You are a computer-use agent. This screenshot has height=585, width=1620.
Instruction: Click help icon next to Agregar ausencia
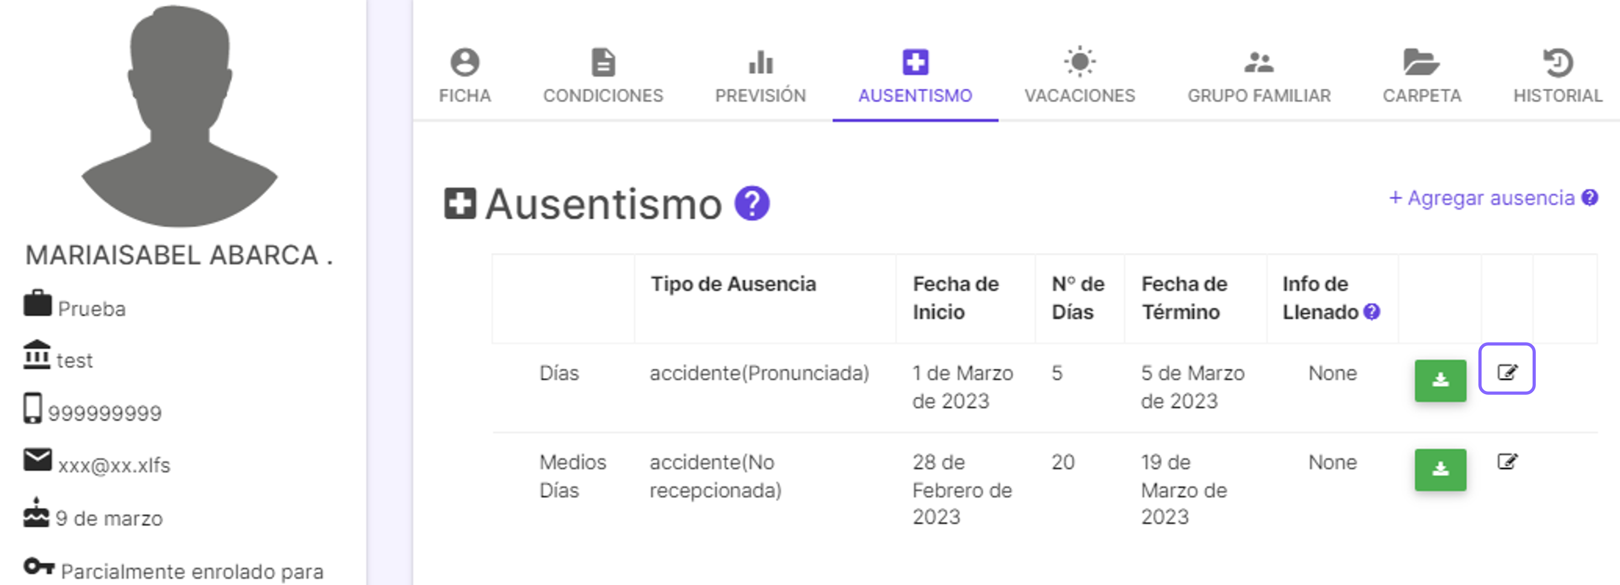[1589, 198]
